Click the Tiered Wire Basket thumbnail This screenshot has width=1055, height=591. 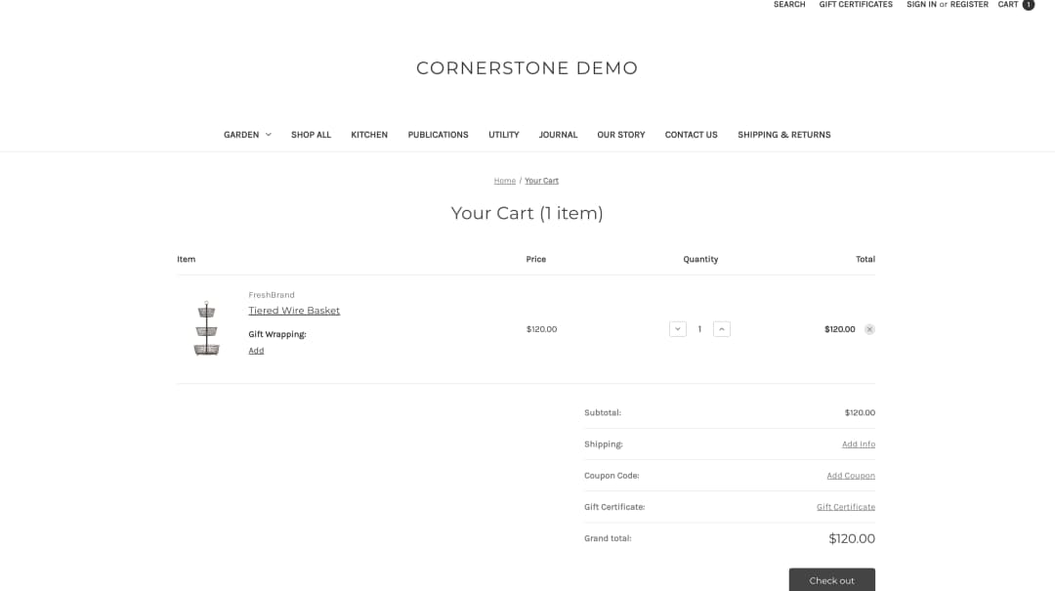coord(206,328)
